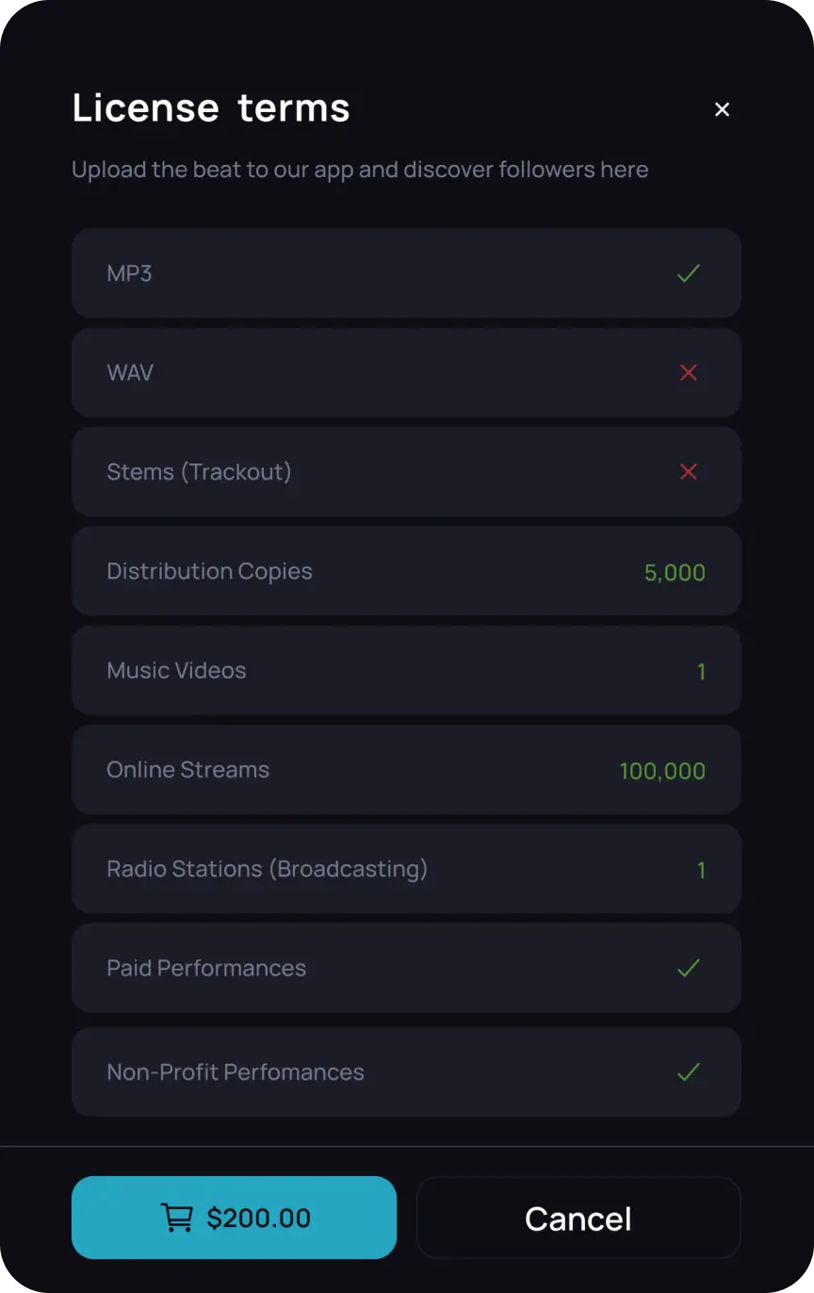Click the Paid Performances label
This screenshot has height=1293, width=814.
(x=206, y=968)
